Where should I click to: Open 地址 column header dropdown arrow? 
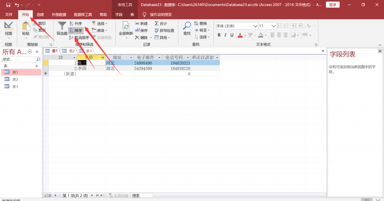tap(131, 57)
